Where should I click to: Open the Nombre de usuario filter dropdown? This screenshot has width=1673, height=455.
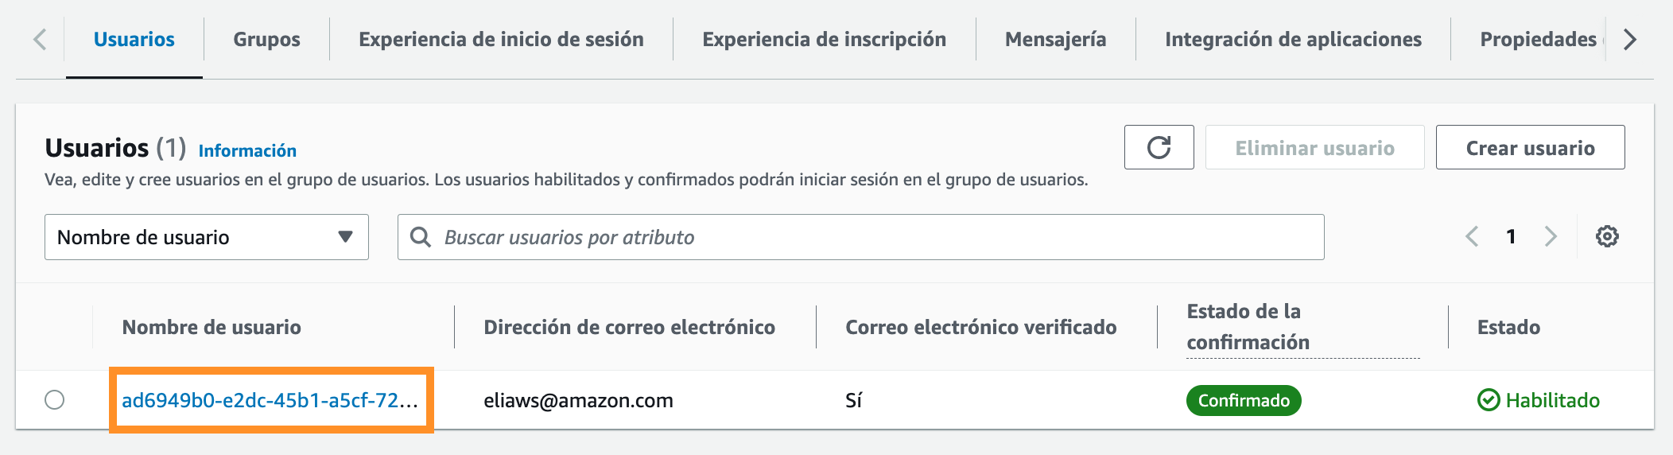coord(206,237)
